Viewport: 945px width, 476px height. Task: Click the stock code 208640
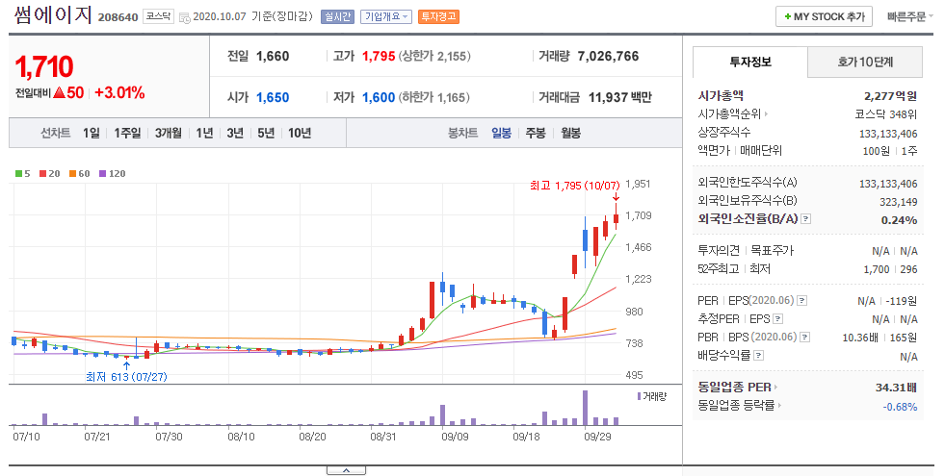pyautogui.click(x=118, y=17)
